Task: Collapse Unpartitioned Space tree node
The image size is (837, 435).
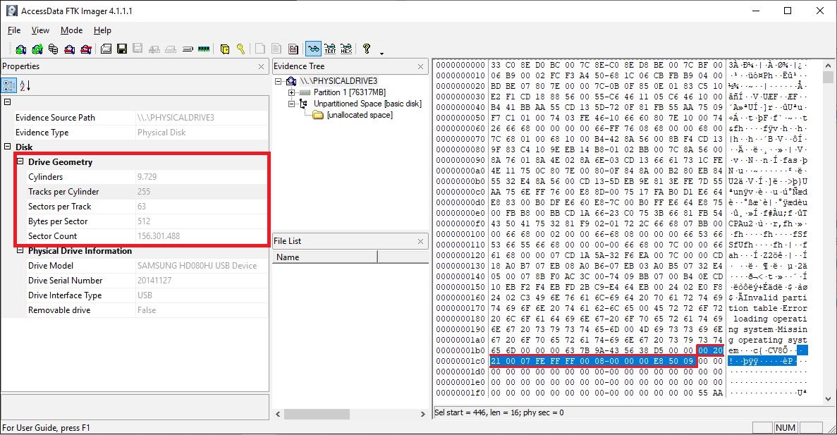Action: tap(291, 104)
